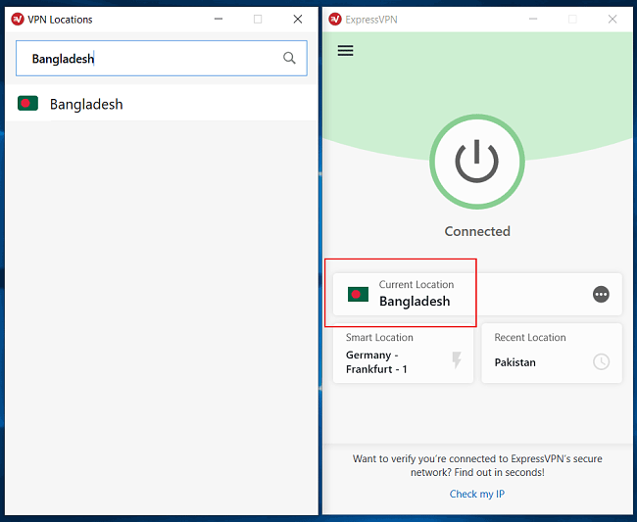Screen dimensions: 637x522
Task: Click the ExpressVPN logo in main window title bar
Action: 335,19
